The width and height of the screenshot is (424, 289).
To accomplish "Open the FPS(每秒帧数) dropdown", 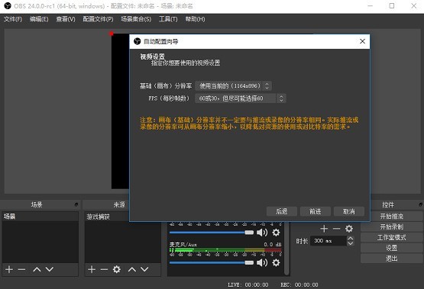I will pos(241,98).
